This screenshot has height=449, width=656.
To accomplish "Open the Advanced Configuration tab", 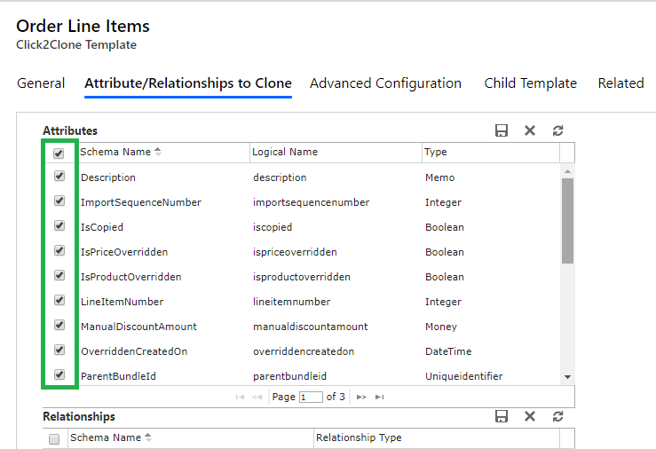I will 385,83.
